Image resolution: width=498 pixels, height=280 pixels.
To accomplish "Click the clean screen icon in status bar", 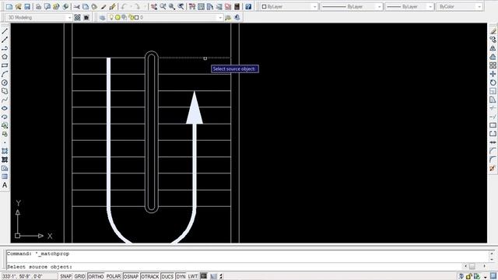I will click(x=493, y=277).
